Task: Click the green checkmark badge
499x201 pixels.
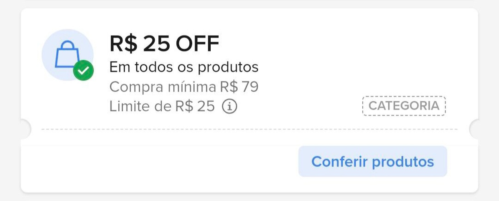Action: pyautogui.click(x=83, y=71)
